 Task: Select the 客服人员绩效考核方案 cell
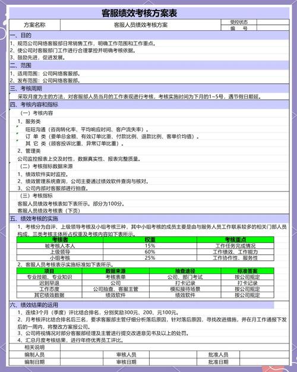[141, 25]
